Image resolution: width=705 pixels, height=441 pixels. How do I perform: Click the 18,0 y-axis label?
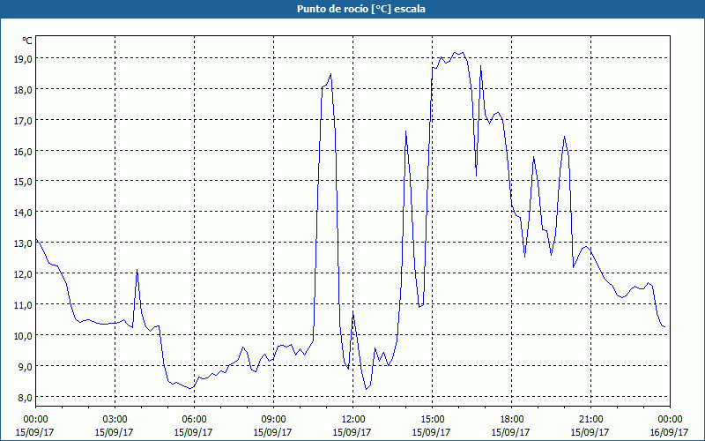(23, 90)
